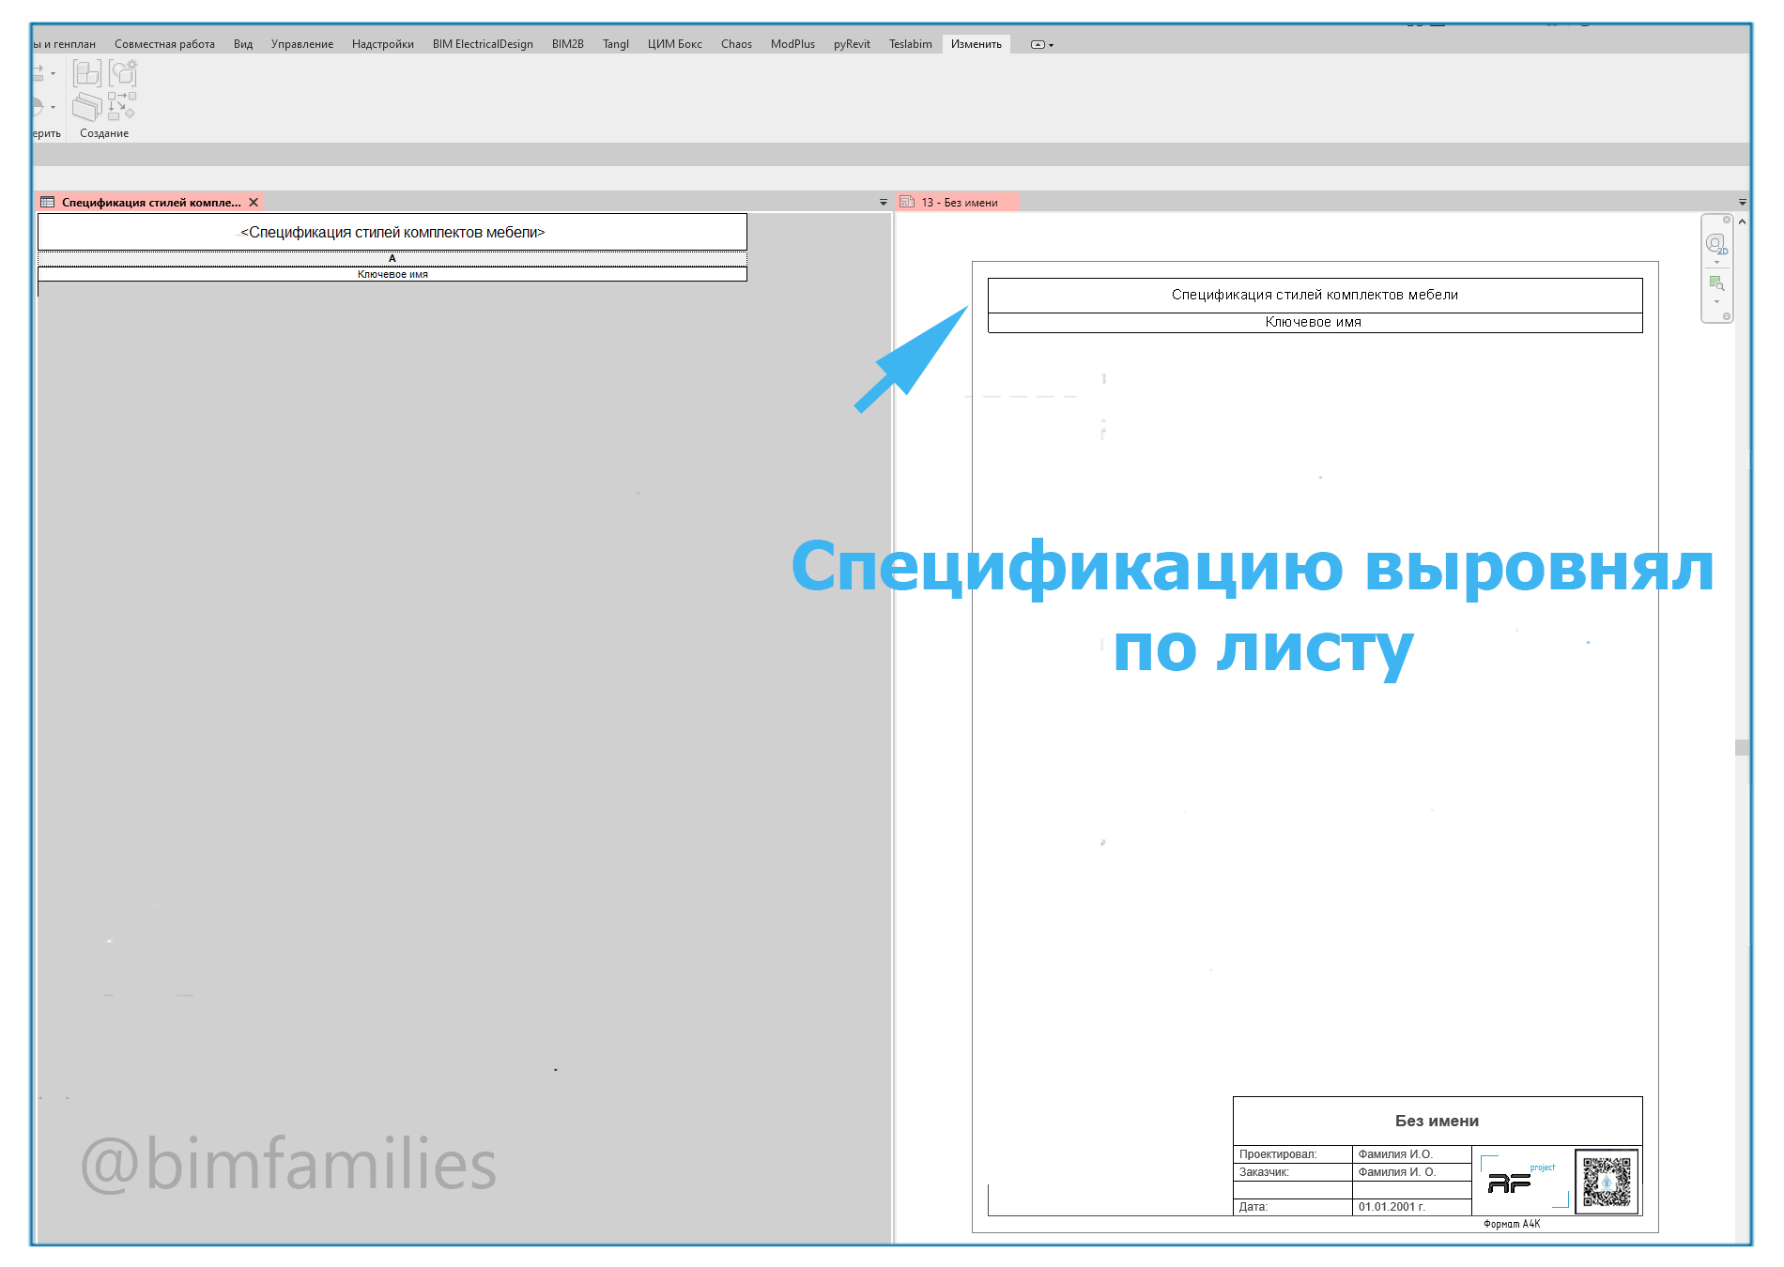Select the schedule title on the sheet
This screenshot has height=1267, width=1784.
[1315, 295]
